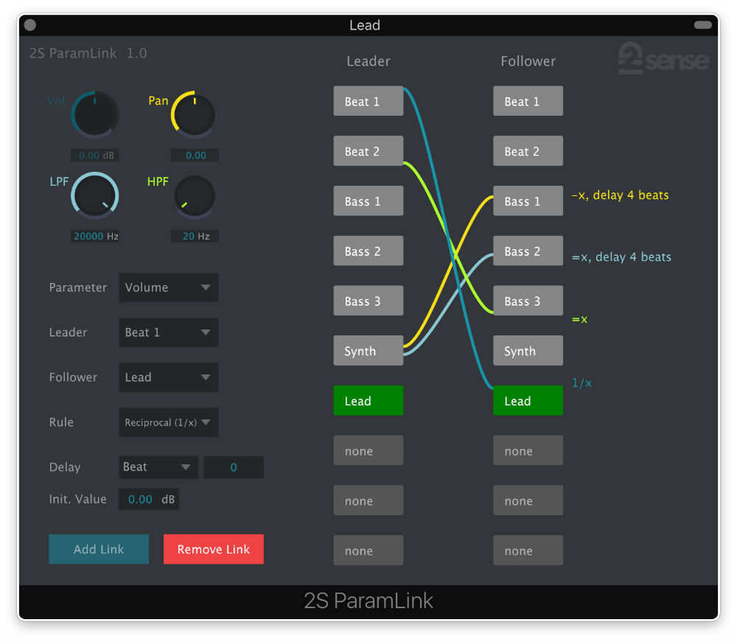Viewport: 737px width, 642px height.
Task: Select Beat 1 in the Follower column
Action: [x=528, y=100]
